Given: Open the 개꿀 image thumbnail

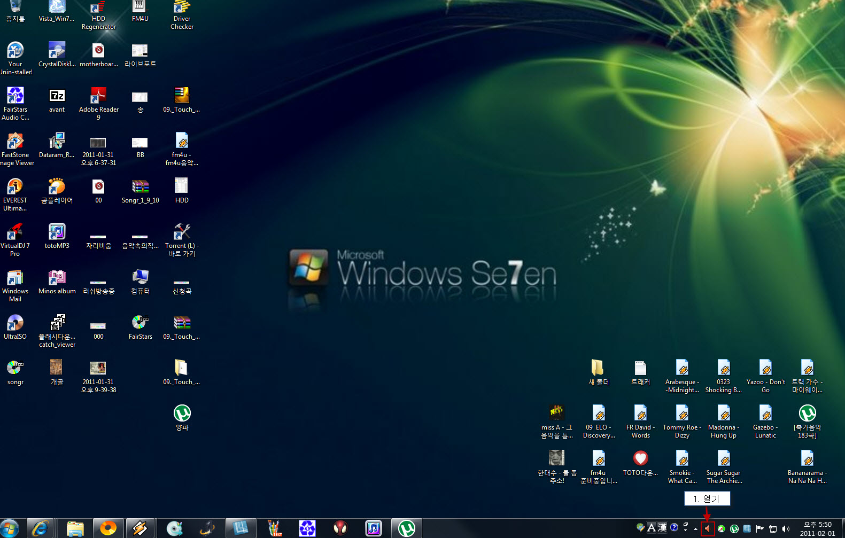Looking at the screenshot, I should pyautogui.click(x=57, y=372).
